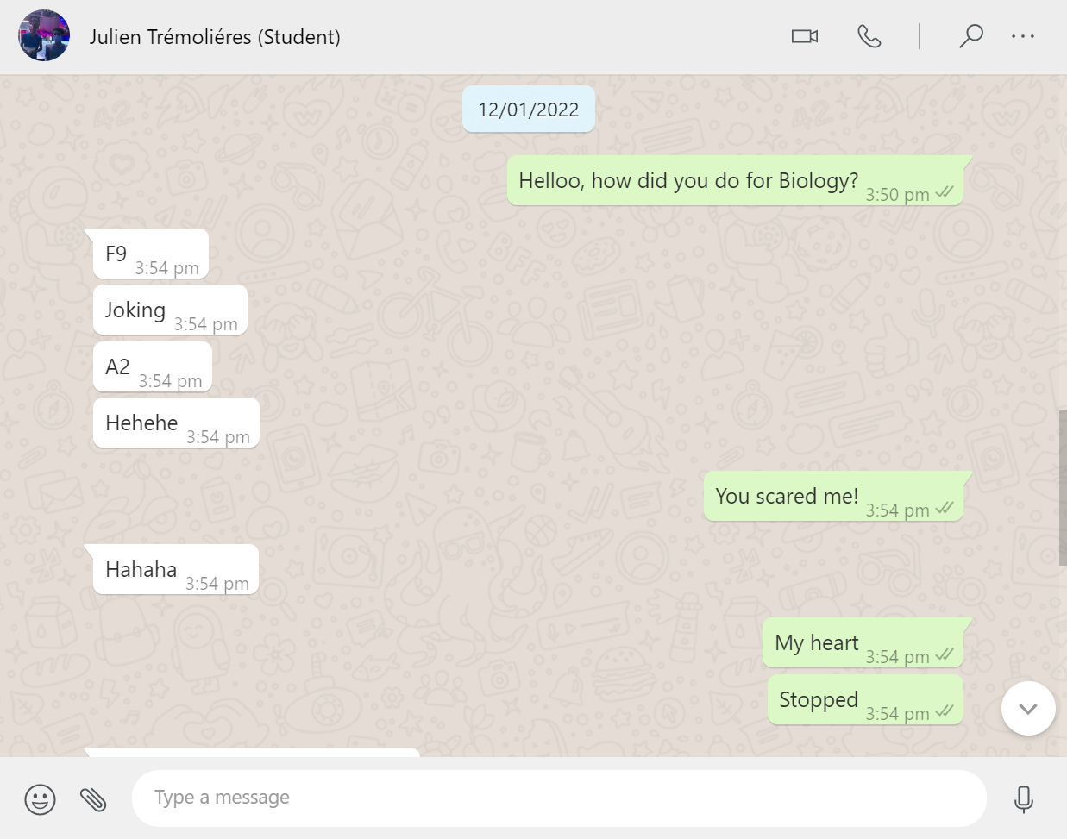Viewport: 1067px width, 839px height.
Task: Click the chat scrollbar thumb
Action: coord(1062,488)
